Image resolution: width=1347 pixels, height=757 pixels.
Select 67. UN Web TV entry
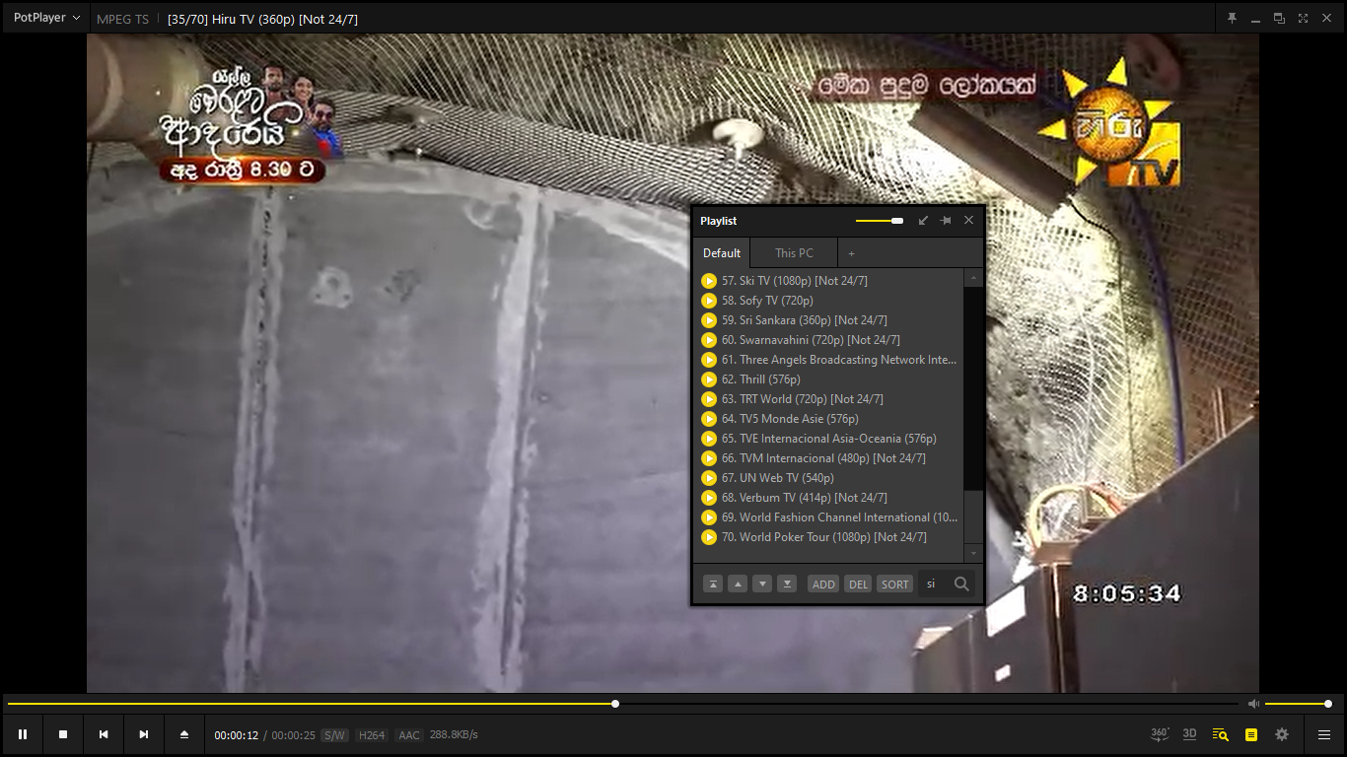coord(828,478)
